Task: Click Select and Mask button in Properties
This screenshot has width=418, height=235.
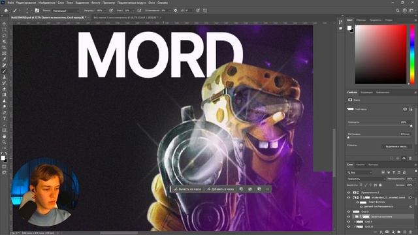Action: point(396,146)
